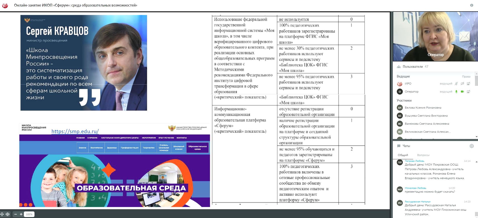Click the ИРО presenter avatar
Screen dimensions: 478x218
[400, 84]
